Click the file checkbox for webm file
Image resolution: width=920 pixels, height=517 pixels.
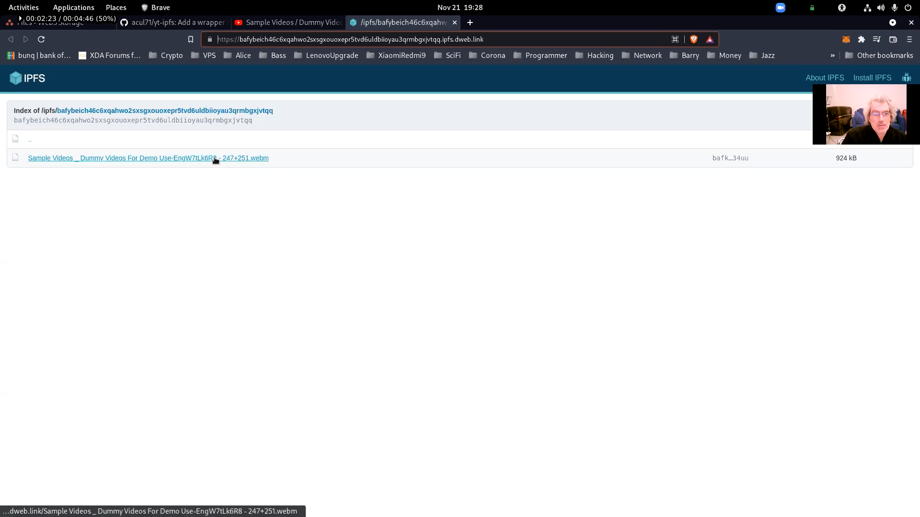coord(16,158)
